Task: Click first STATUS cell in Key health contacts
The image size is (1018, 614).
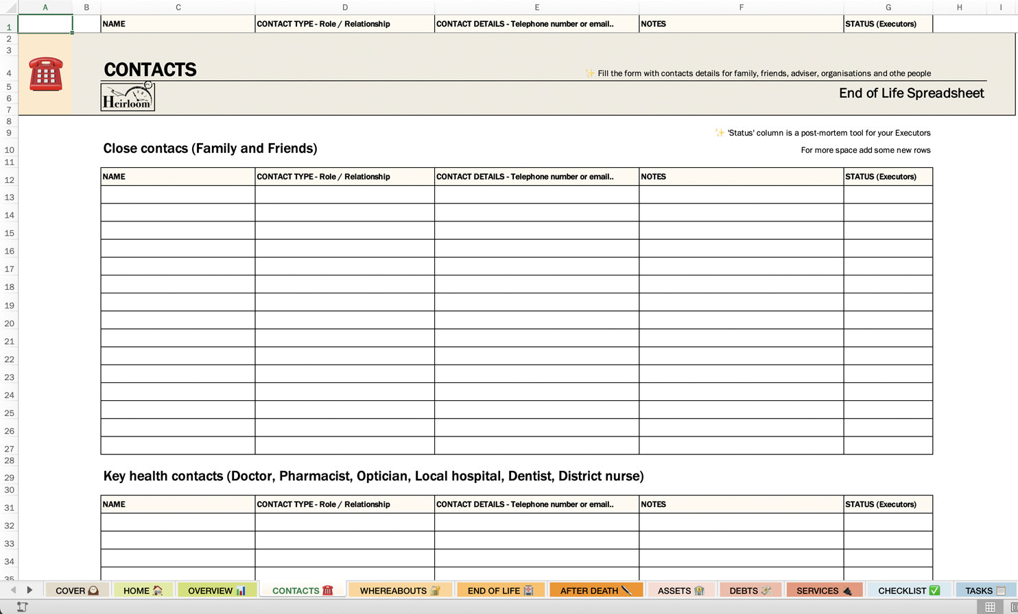Action: coord(888,522)
